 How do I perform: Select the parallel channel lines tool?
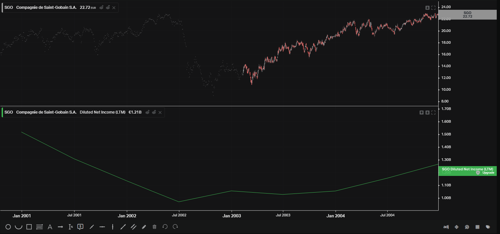(134, 227)
